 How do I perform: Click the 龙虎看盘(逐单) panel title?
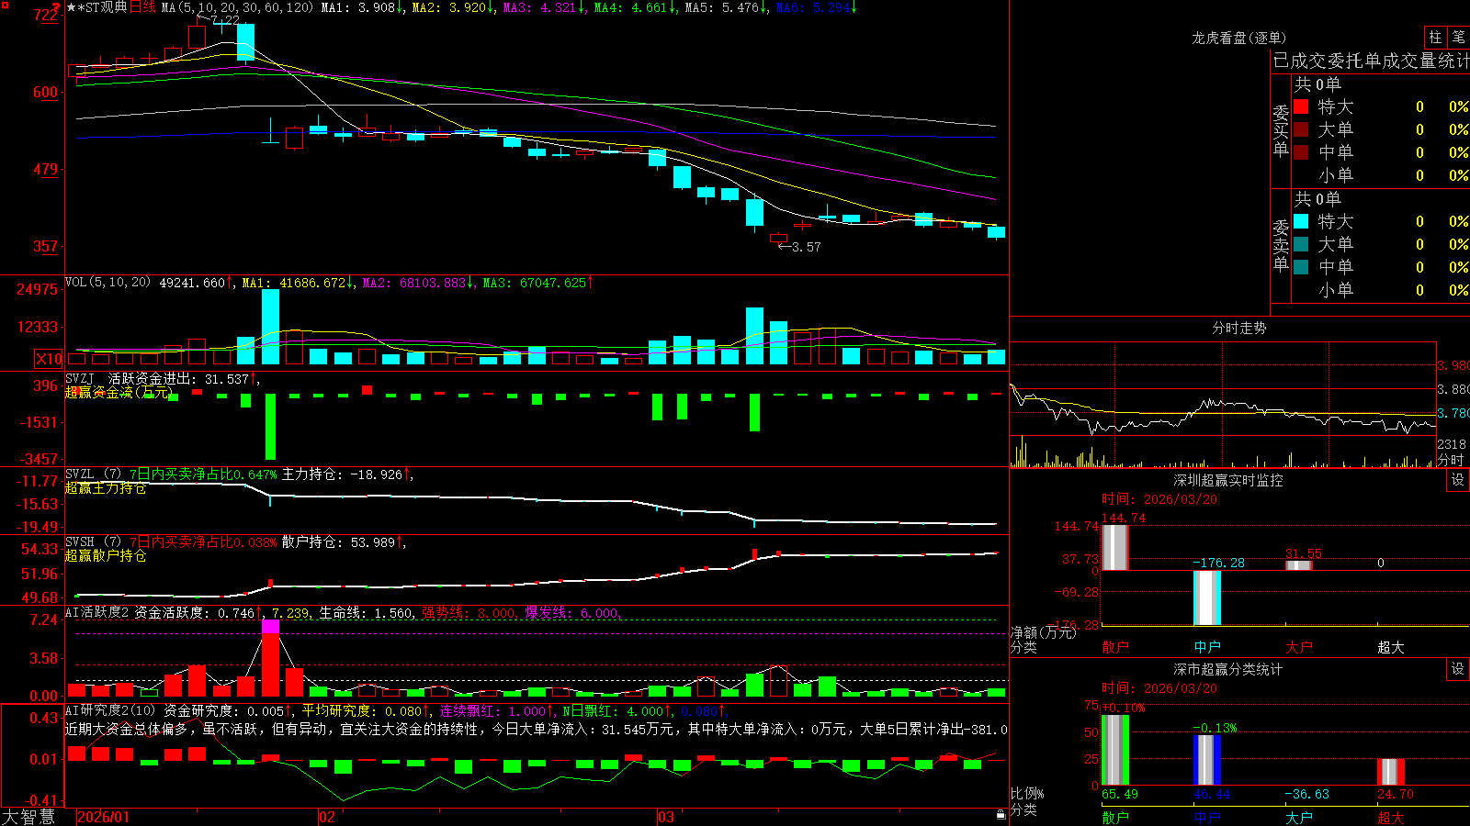pyautogui.click(x=1238, y=38)
